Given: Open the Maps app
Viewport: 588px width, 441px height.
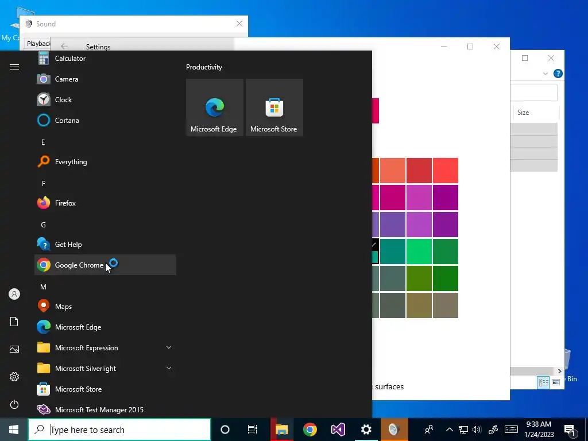Looking at the screenshot, I should click(x=105, y=307).
